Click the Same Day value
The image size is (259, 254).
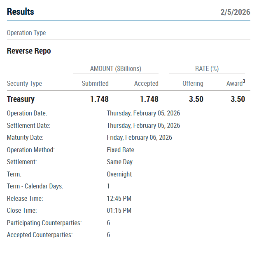(120, 162)
